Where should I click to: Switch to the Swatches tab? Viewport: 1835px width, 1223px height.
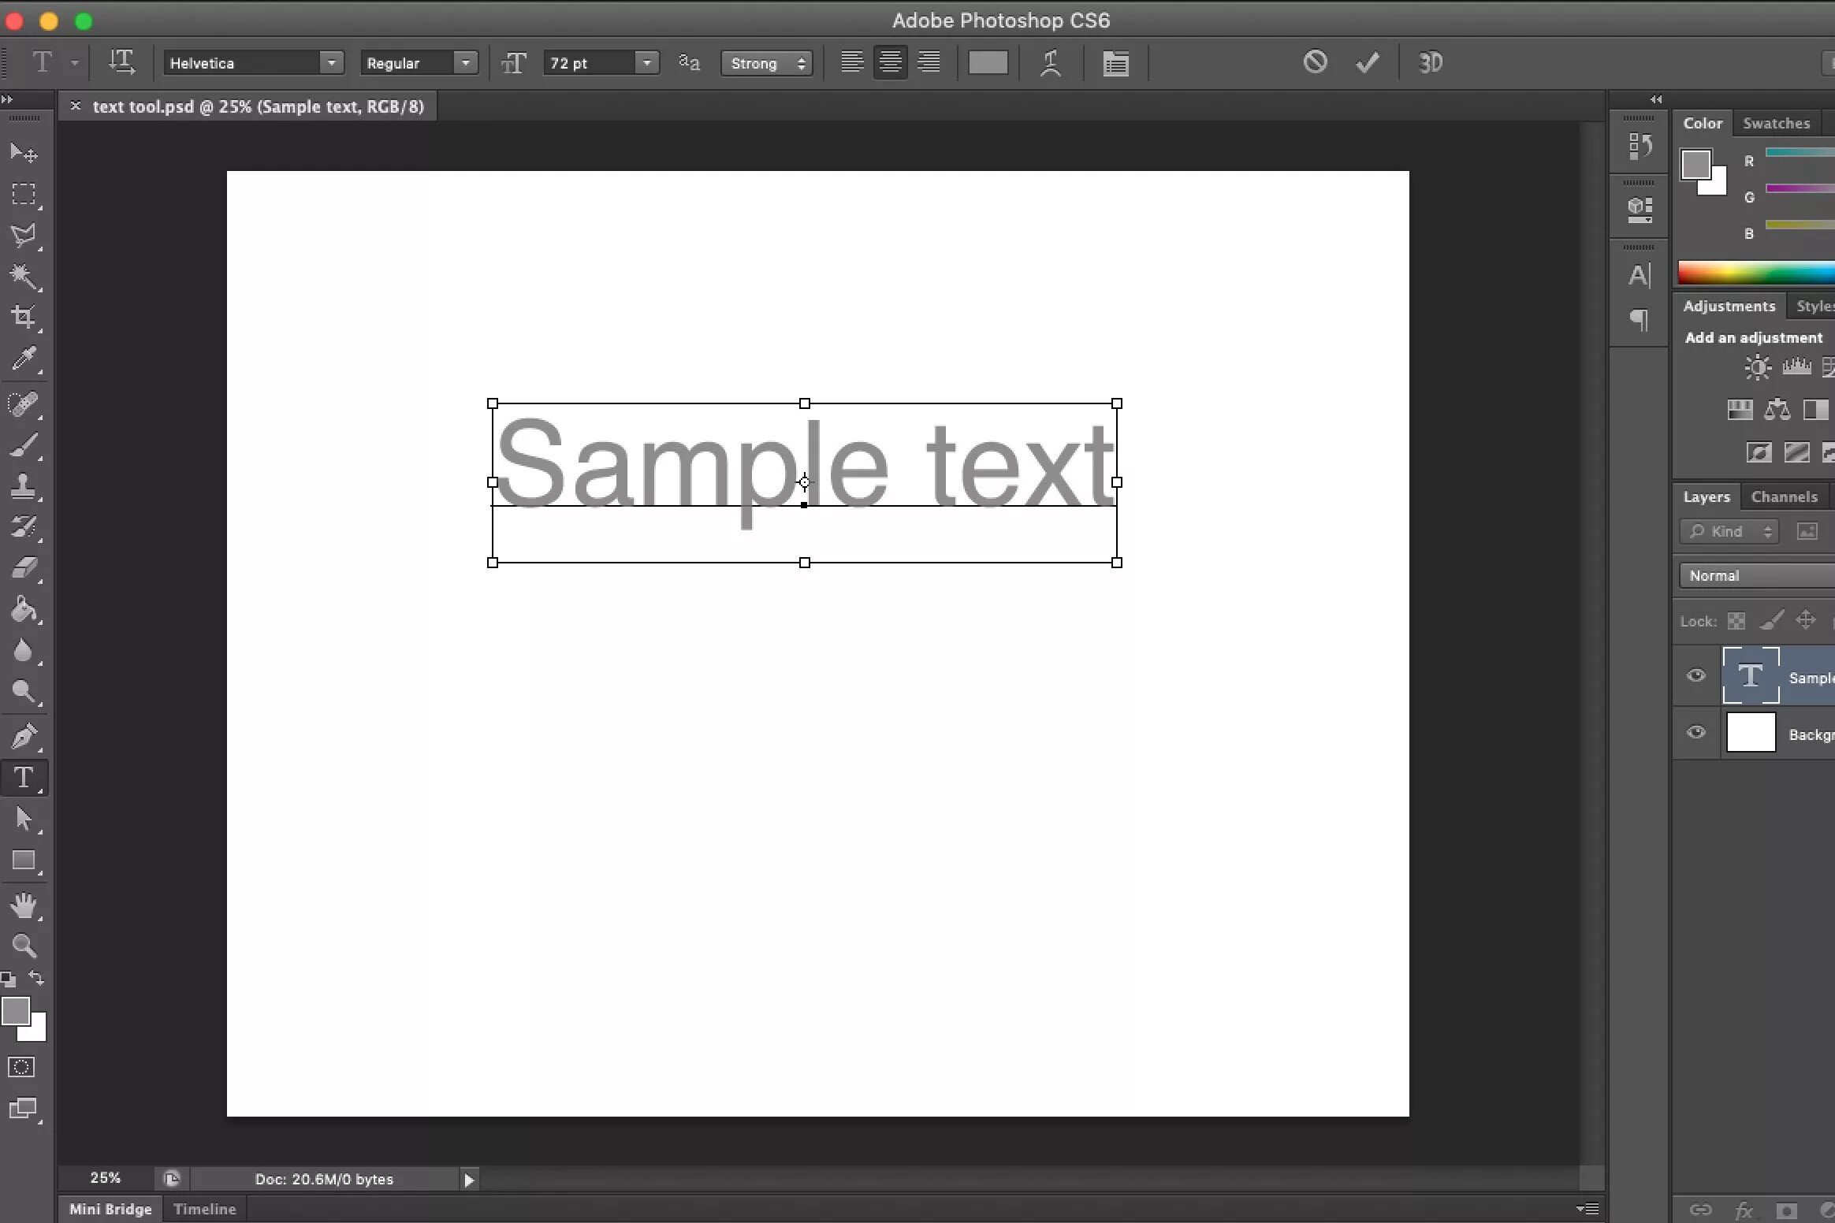point(1775,121)
